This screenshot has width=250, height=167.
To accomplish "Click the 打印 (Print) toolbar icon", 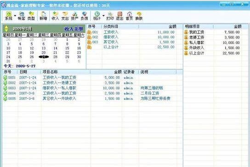I will pyautogui.click(x=110, y=16).
